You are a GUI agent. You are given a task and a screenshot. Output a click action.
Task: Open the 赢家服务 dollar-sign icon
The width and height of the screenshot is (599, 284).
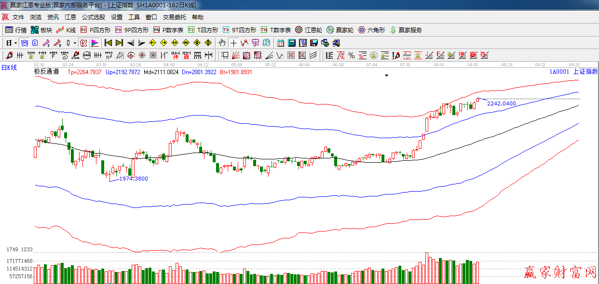point(406,30)
